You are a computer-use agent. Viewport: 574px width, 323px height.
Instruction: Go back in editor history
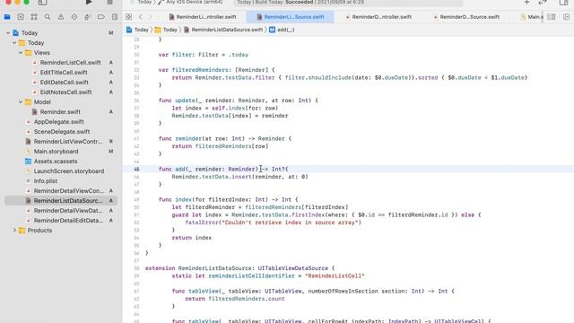point(141,17)
